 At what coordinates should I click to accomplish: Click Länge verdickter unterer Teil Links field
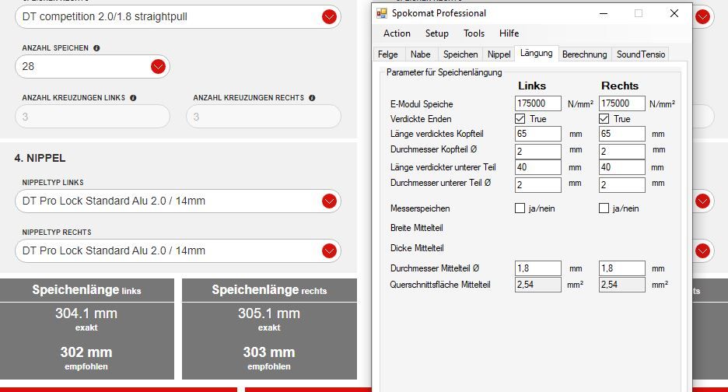pos(538,167)
